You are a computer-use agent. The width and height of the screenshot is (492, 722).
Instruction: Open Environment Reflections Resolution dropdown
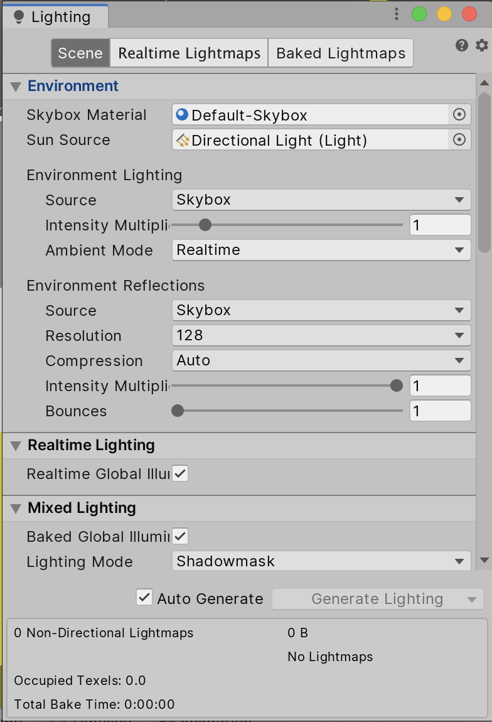coord(321,335)
